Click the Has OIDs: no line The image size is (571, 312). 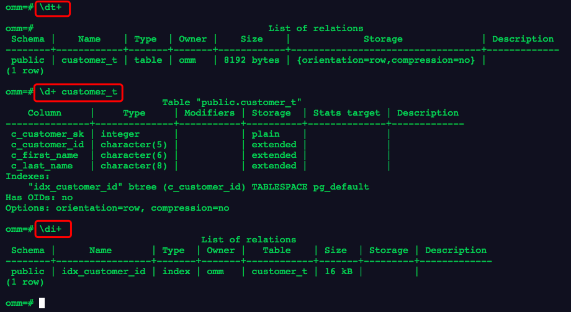pos(39,198)
